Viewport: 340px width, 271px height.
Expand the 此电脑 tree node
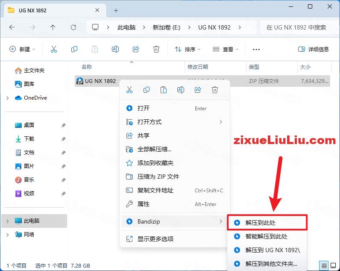tap(8, 221)
